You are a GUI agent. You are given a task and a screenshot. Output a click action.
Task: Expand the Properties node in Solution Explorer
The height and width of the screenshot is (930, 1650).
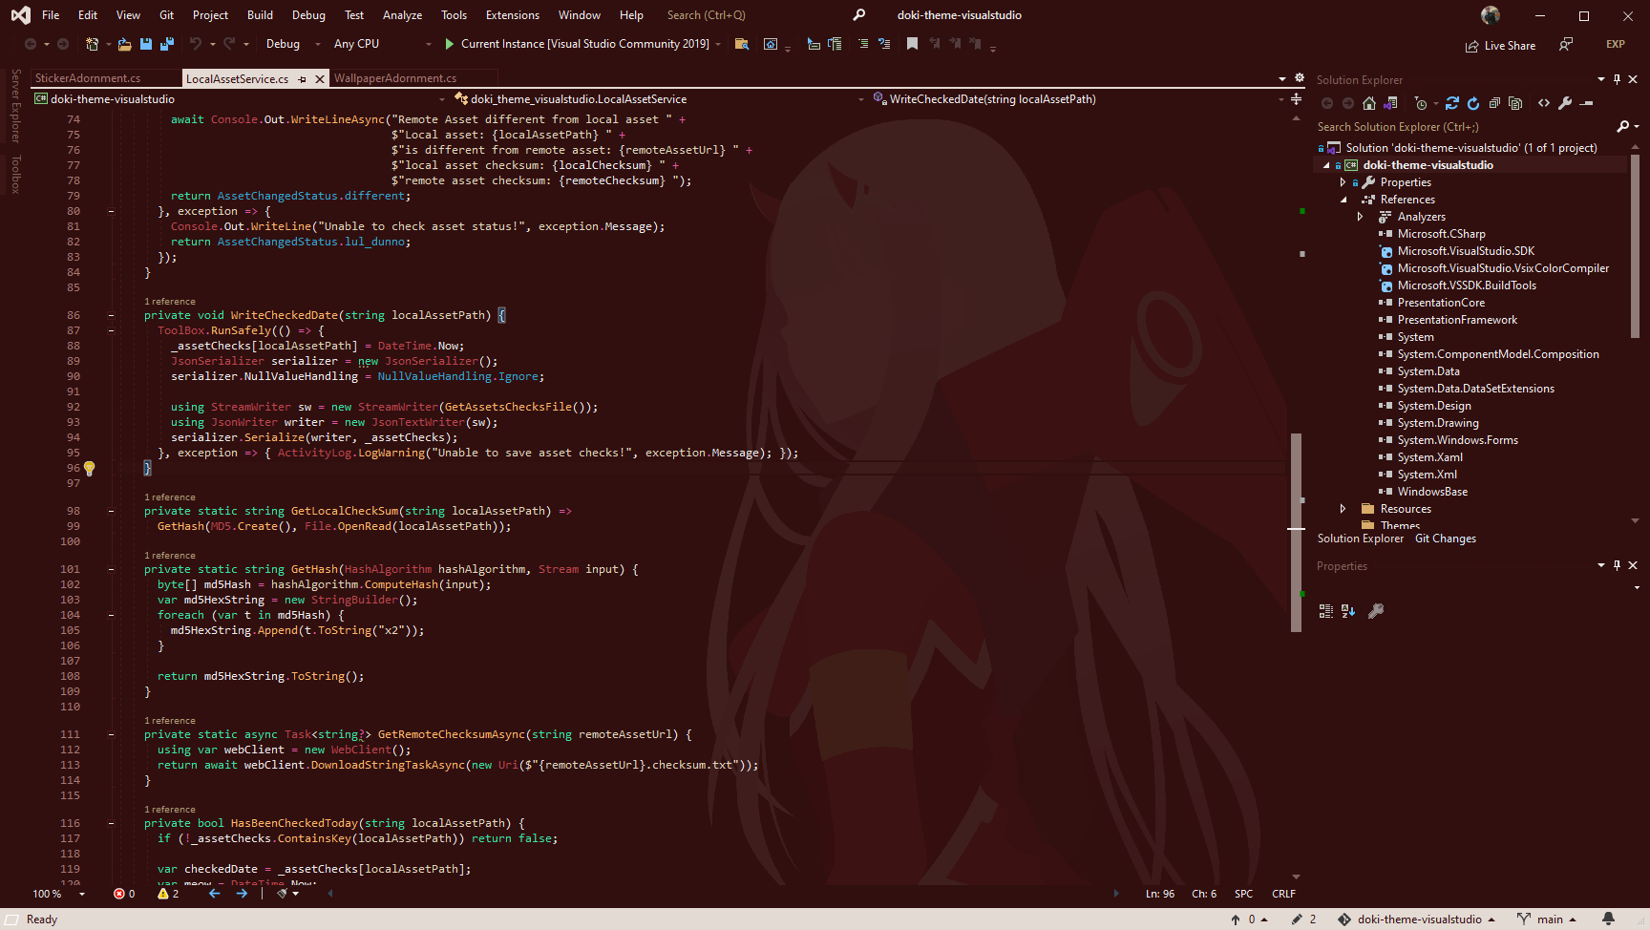1343,182
